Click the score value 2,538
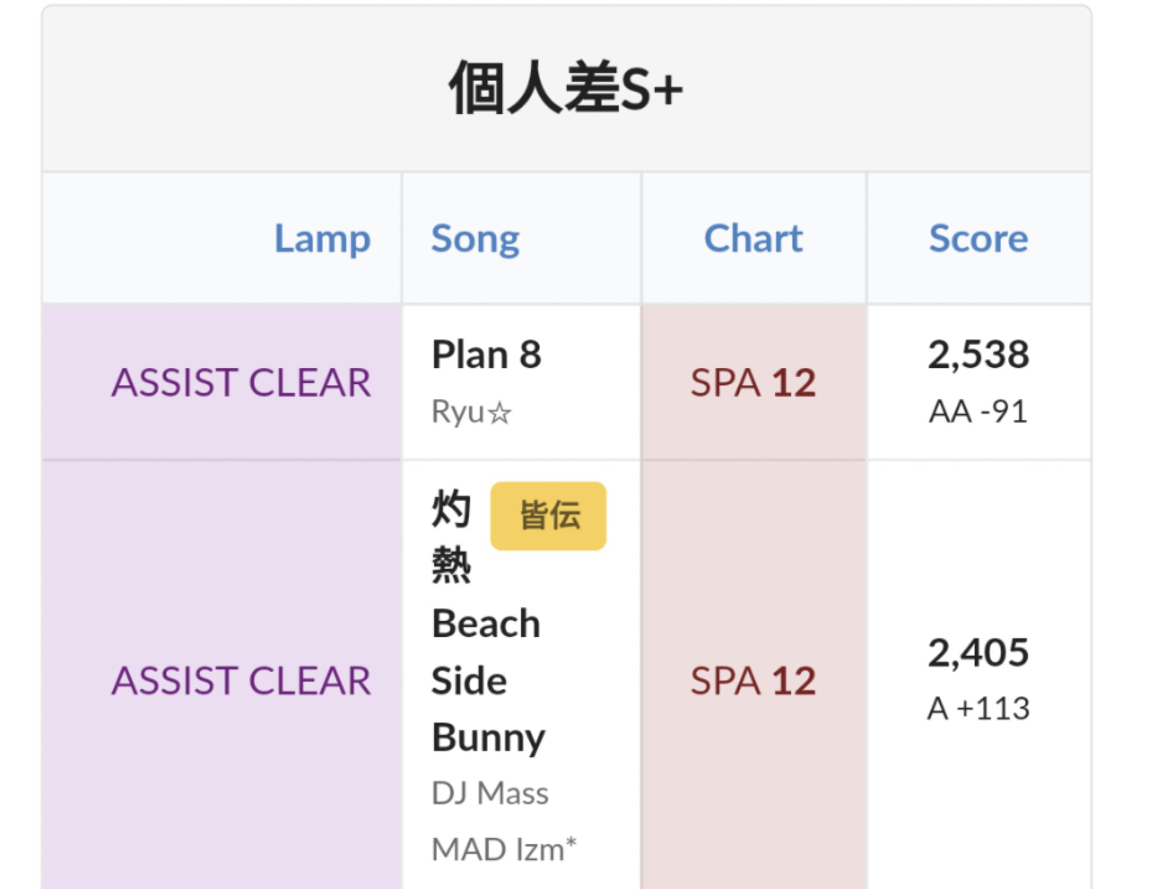This screenshot has height=889, width=1172. 978,354
